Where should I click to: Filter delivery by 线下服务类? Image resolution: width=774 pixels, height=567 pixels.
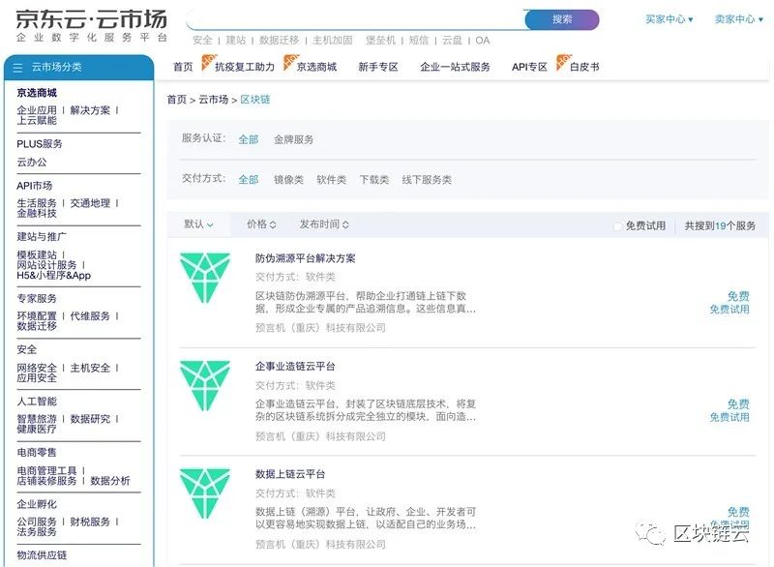pos(427,180)
